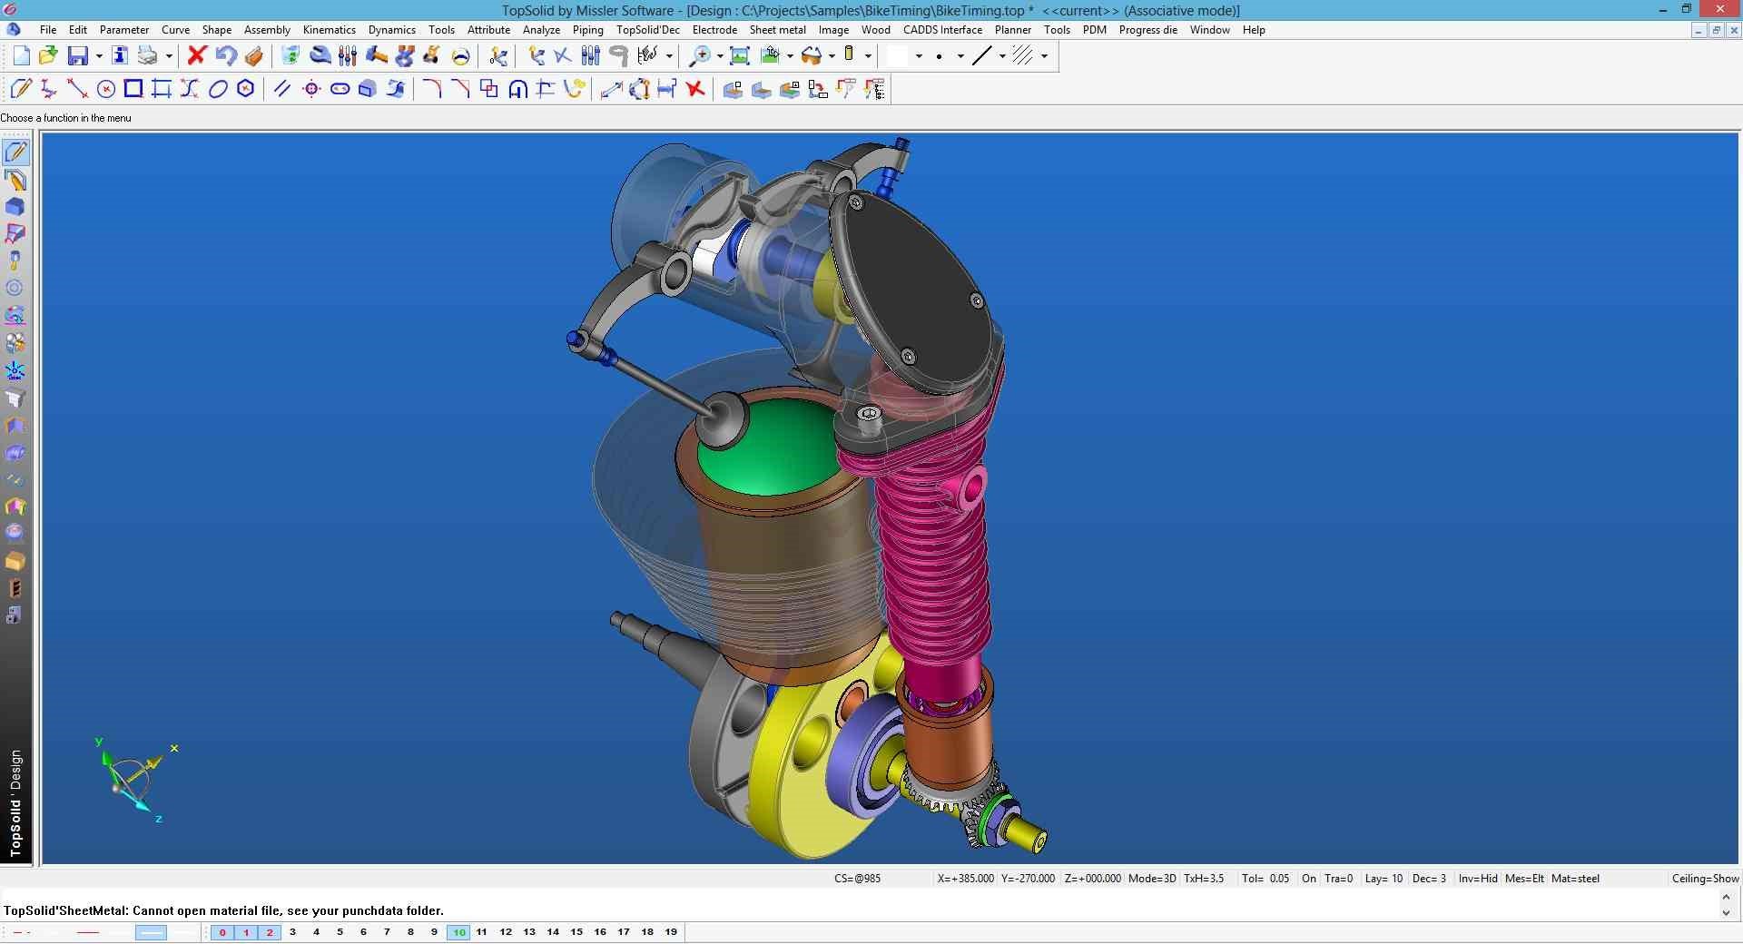Open the rendering glasses dropdown arrow
This screenshot has height=944, width=1743.
pyautogui.click(x=832, y=56)
